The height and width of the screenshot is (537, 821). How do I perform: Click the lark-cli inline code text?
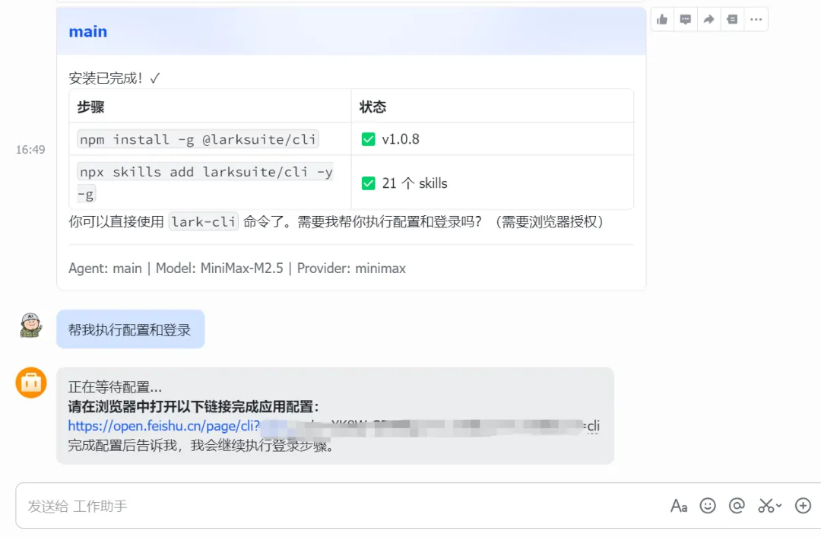203,222
